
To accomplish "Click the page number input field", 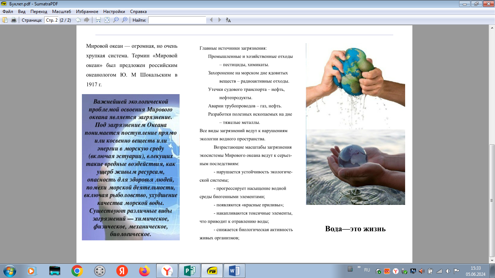I will 51,20.
